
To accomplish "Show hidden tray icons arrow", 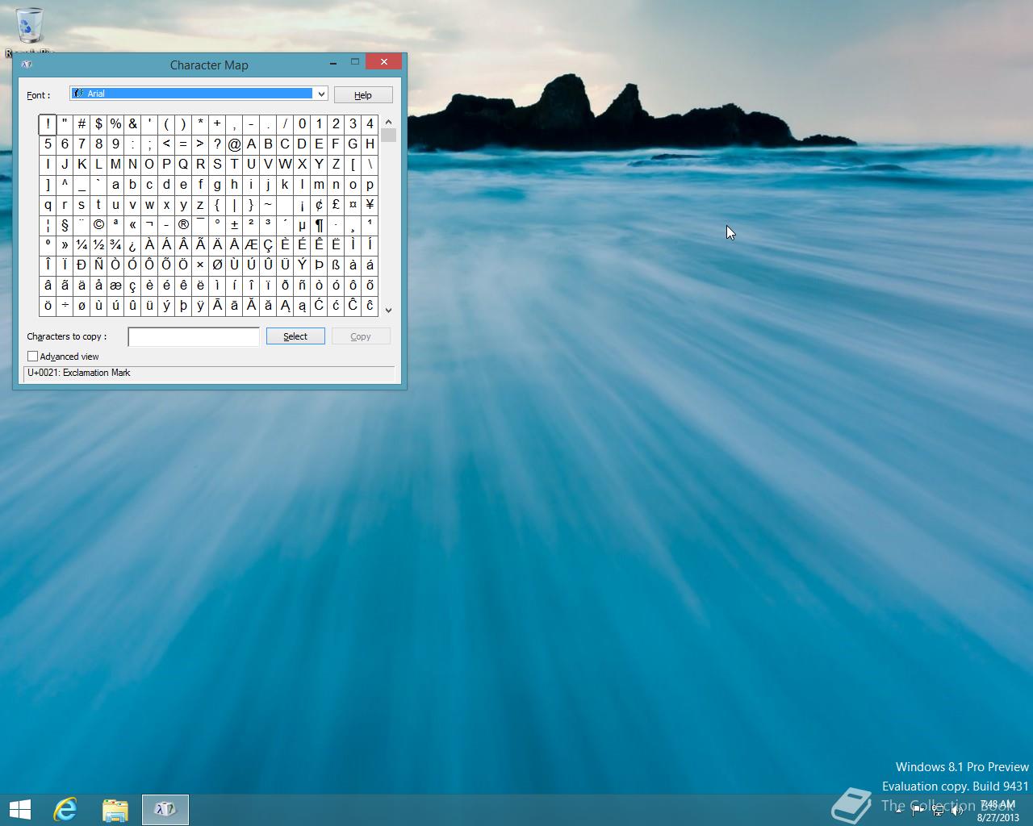I will pos(899,811).
